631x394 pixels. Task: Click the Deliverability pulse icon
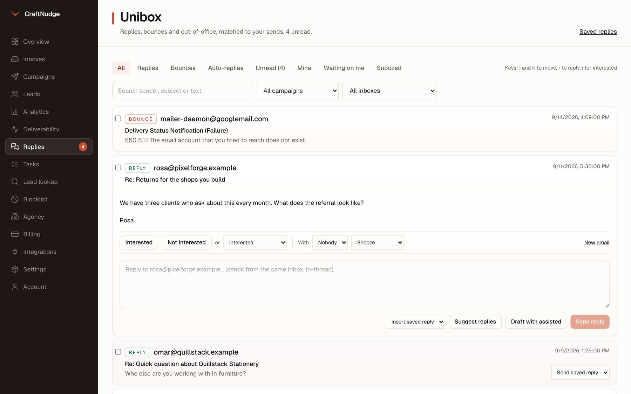click(15, 129)
